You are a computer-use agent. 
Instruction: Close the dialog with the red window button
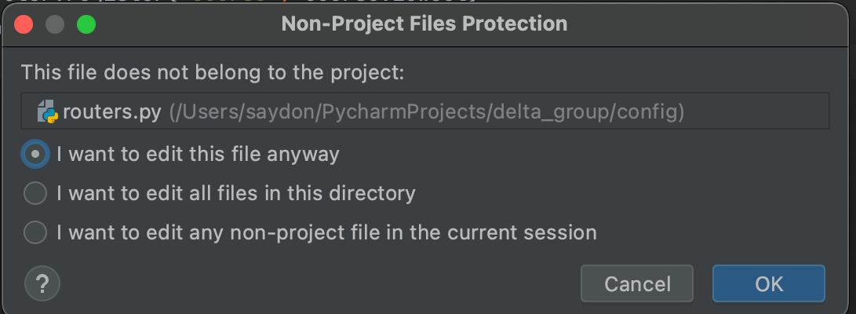pos(24,24)
